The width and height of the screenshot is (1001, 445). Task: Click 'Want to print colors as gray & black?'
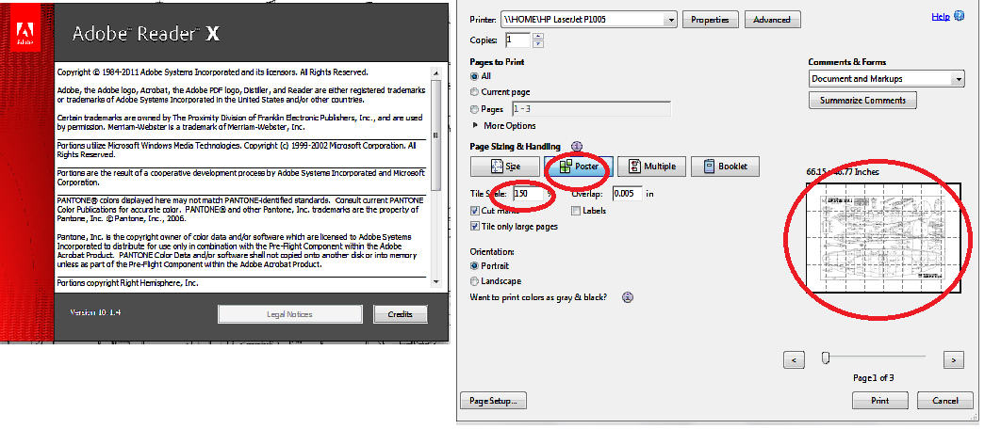[x=538, y=297]
